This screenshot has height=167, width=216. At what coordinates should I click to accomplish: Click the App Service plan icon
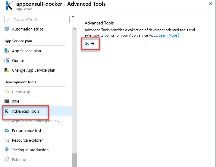[x=7, y=51]
